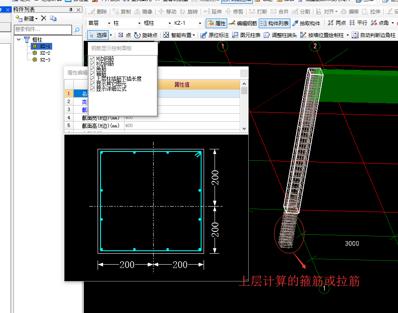Uncheck the B边钢筋 checkbox
Image resolution: width=398 pixels, height=313 pixels.
[x=93, y=64]
